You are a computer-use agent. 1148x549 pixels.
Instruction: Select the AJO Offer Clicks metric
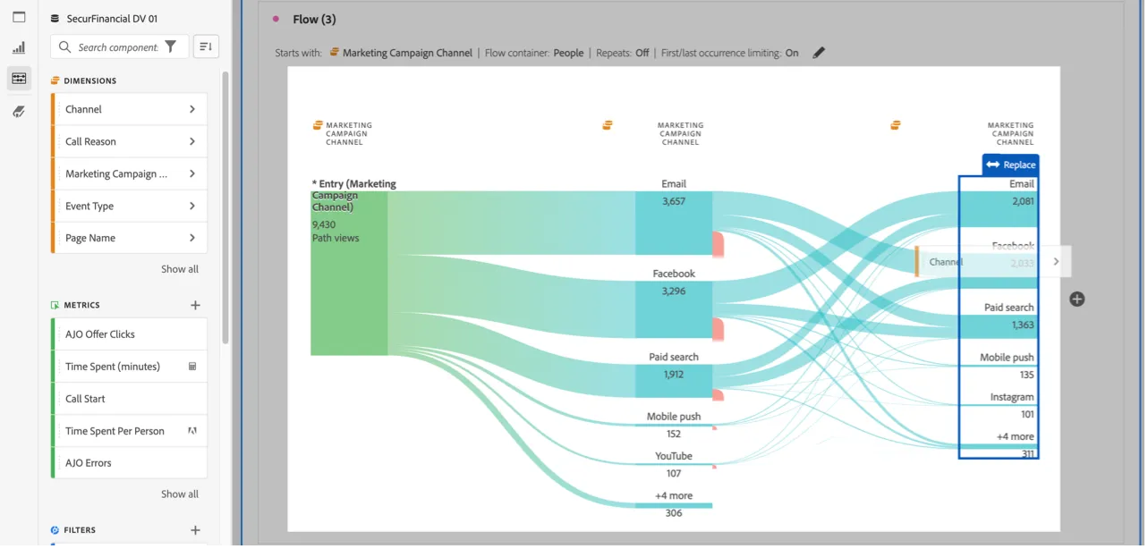[129, 334]
